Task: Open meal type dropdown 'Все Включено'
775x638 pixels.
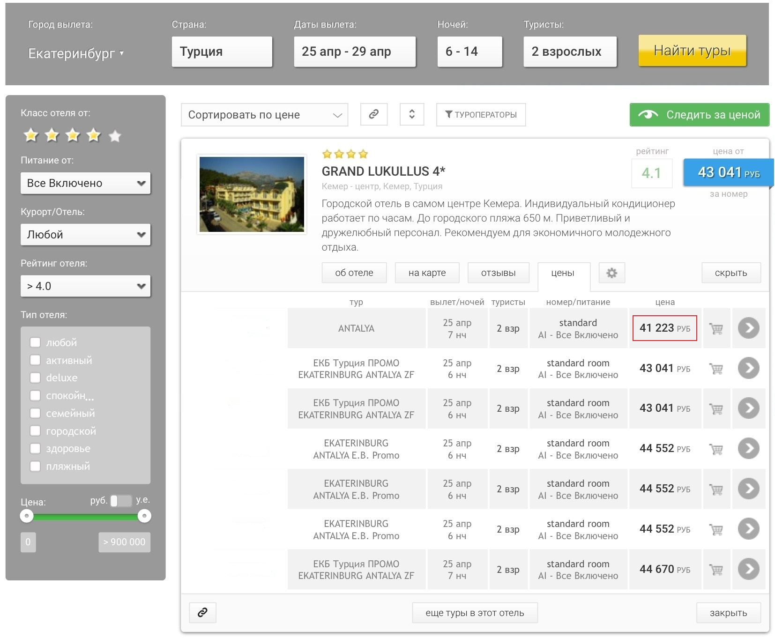Action: point(85,183)
